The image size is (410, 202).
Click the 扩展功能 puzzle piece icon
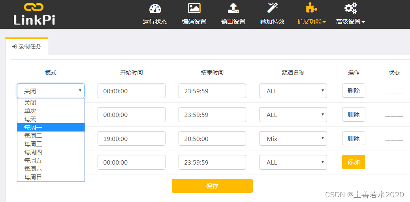tap(311, 8)
